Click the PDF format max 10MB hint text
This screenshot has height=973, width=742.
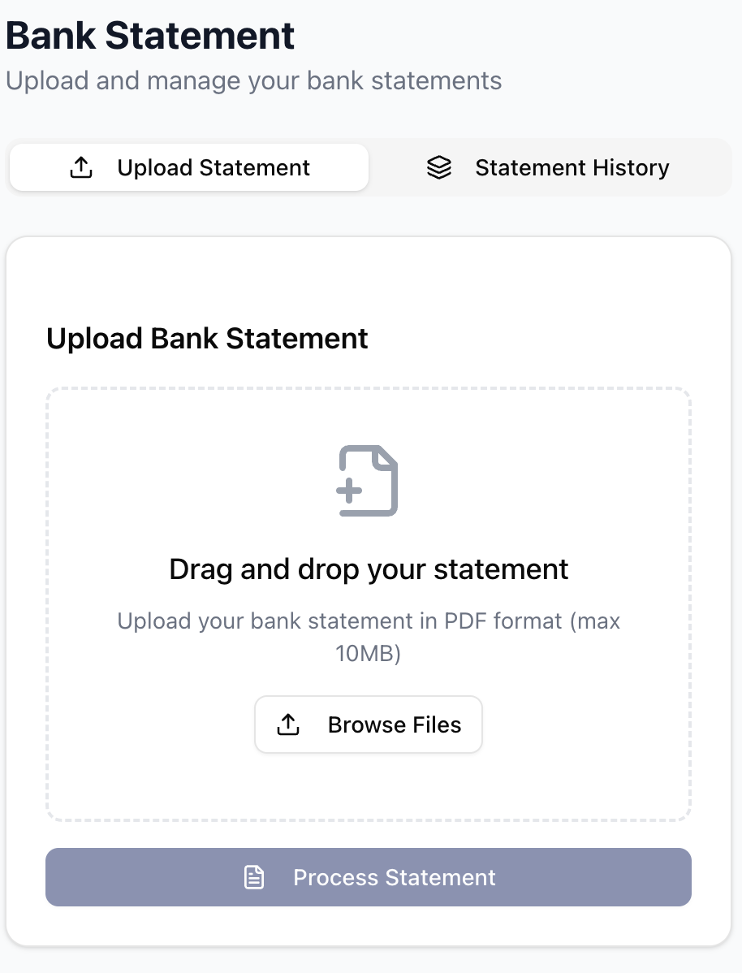[x=369, y=638]
